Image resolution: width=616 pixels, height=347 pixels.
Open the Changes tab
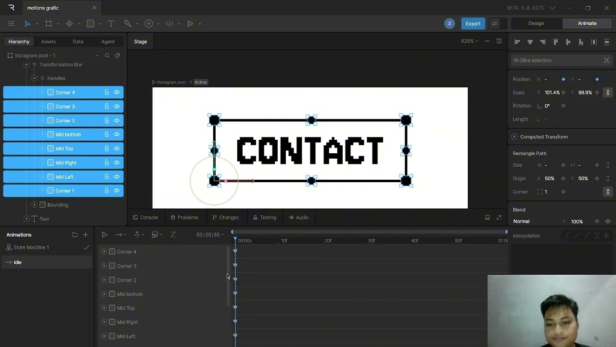click(225, 217)
